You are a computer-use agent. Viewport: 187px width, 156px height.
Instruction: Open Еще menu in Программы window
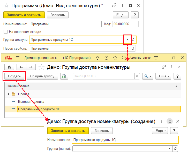pyautogui.click(x=121, y=15)
